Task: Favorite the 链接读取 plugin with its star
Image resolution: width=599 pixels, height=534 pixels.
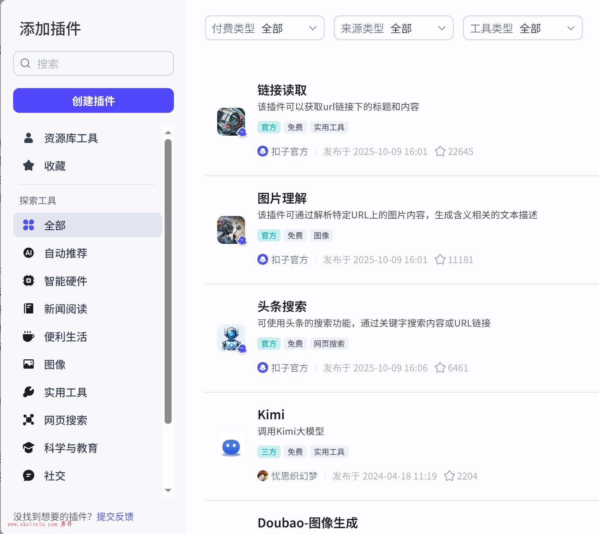Action: pyautogui.click(x=440, y=151)
